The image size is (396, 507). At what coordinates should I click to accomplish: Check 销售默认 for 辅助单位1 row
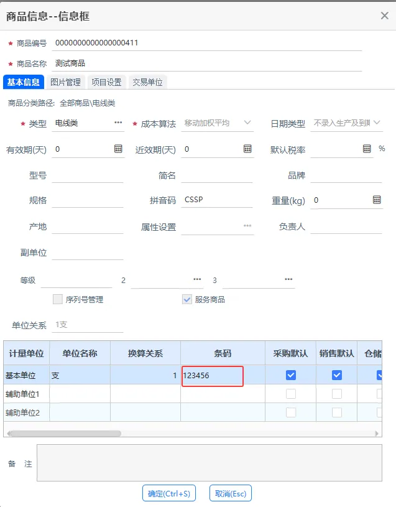click(x=336, y=394)
